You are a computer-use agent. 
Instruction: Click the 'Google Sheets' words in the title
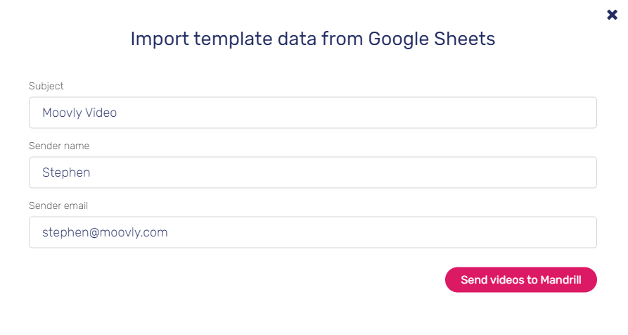click(x=432, y=39)
